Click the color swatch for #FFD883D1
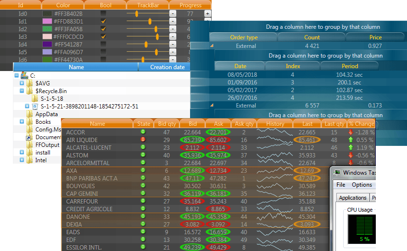 point(48,22)
